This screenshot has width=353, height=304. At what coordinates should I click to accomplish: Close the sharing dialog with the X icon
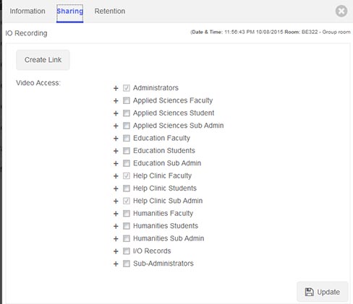click(x=341, y=11)
